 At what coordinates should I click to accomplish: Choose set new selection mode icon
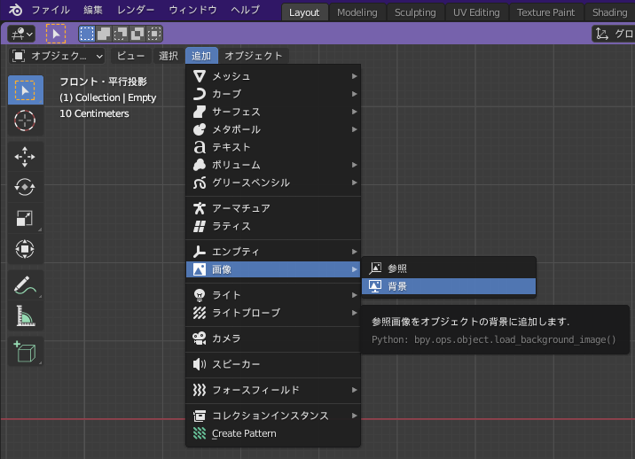[87, 34]
